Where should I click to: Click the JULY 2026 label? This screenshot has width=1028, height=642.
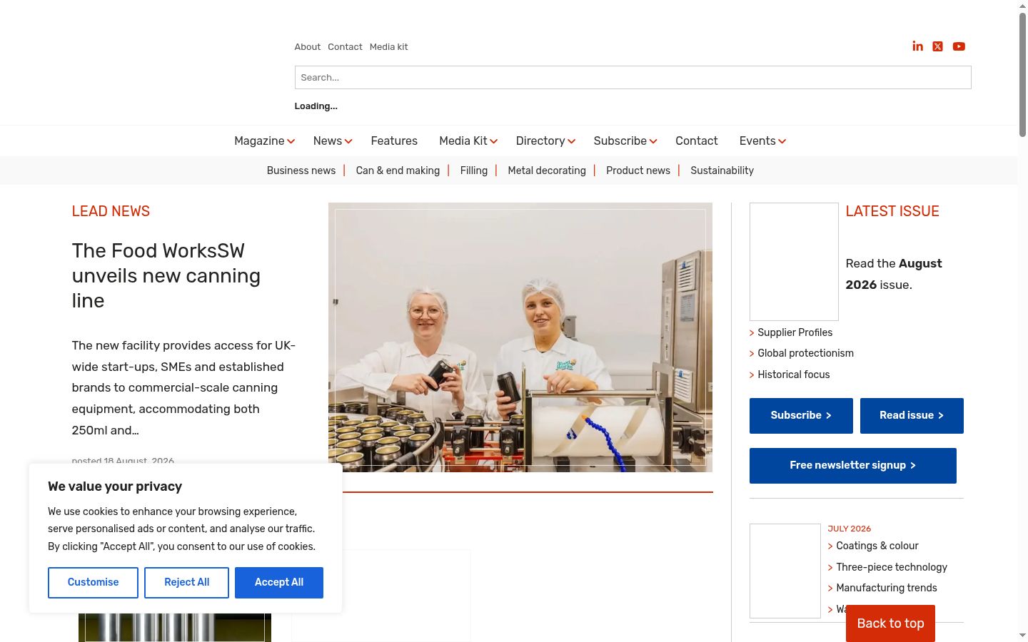coord(850,529)
